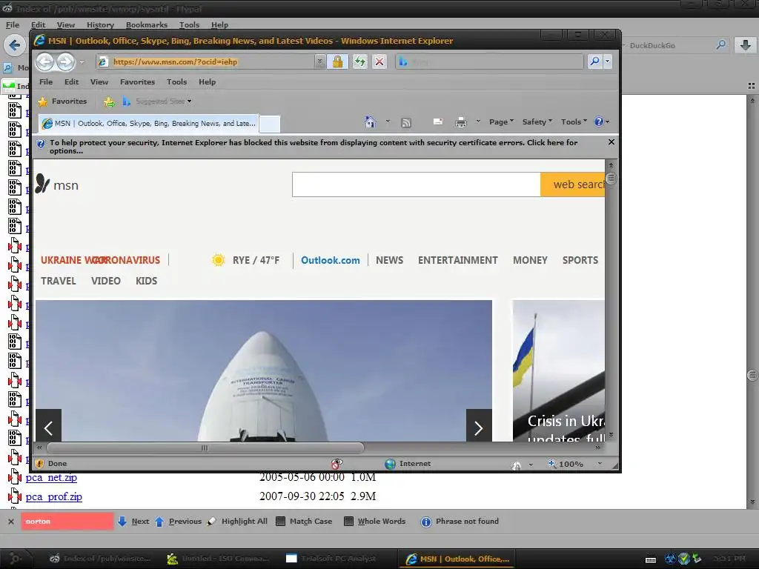Open the IE File menu

click(46, 81)
